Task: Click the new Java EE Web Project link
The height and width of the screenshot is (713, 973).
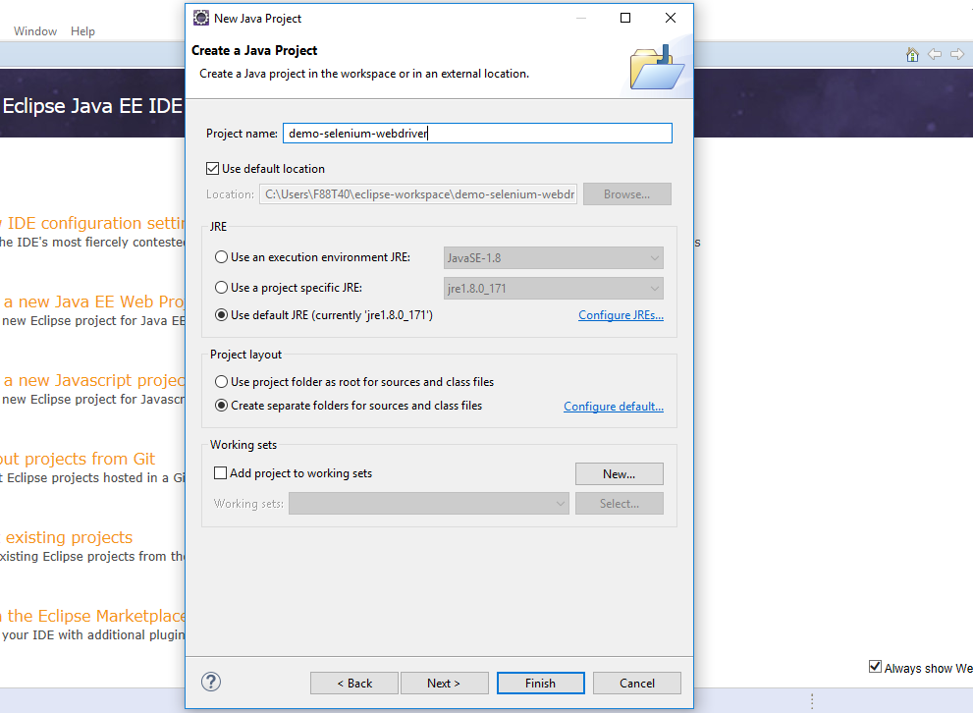Action: [x=93, y=302]
